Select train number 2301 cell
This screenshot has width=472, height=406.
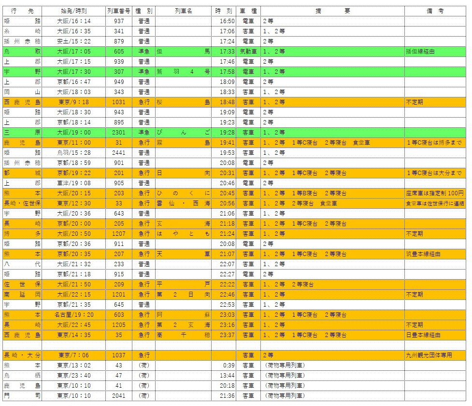[119, 133]
